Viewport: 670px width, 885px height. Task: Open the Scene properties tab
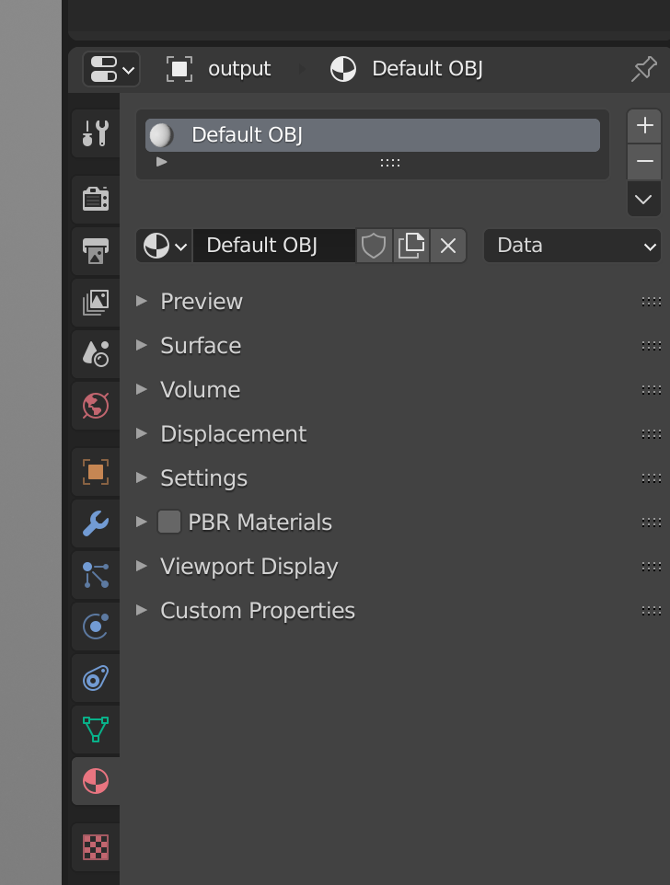96,354
